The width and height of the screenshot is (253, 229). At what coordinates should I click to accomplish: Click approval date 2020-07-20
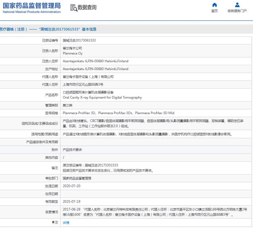[72, 186]
